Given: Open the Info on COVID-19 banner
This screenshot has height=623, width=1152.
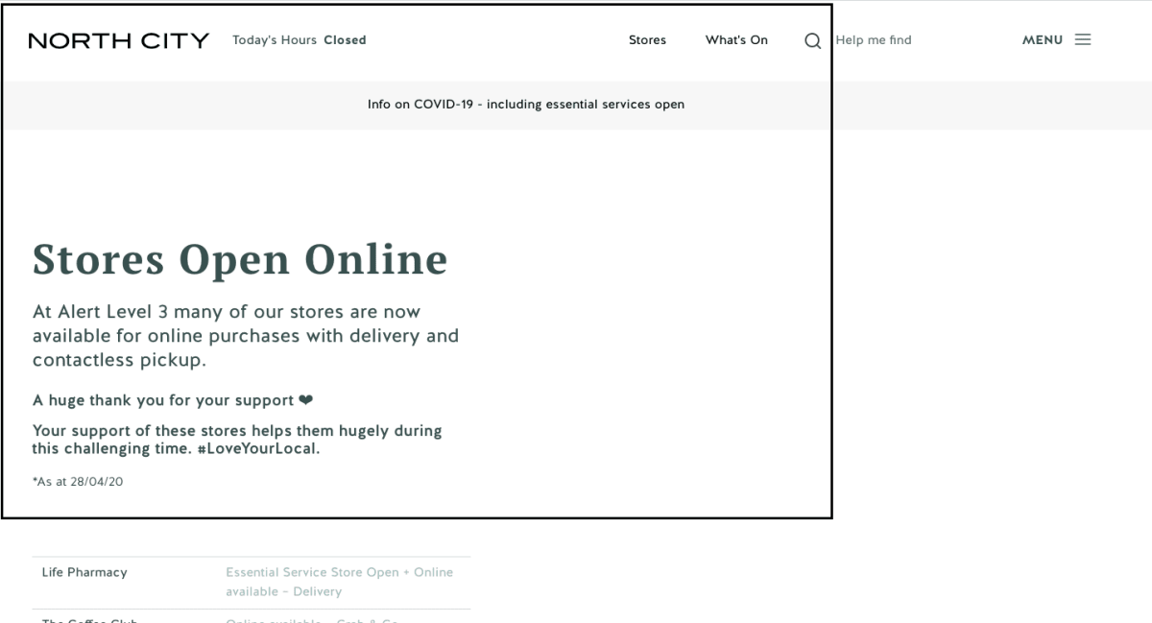Looking at the screenshot, I should coord(526,105).
